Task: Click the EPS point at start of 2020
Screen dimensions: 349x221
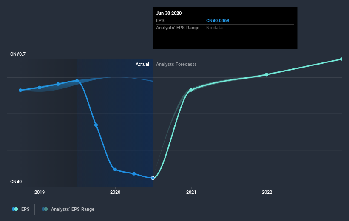Action: [115, 170]
